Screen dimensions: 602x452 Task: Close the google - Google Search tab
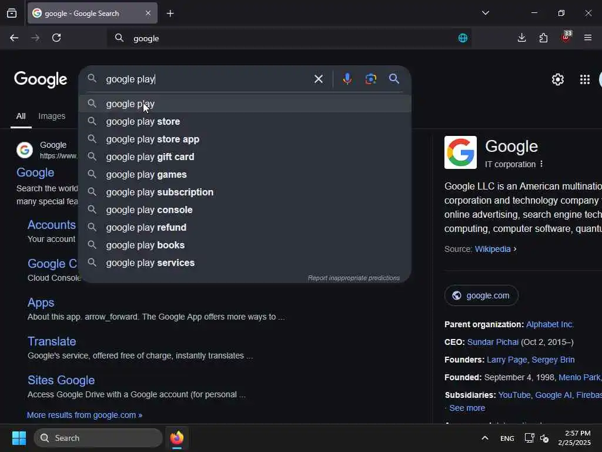coord(148,13)
